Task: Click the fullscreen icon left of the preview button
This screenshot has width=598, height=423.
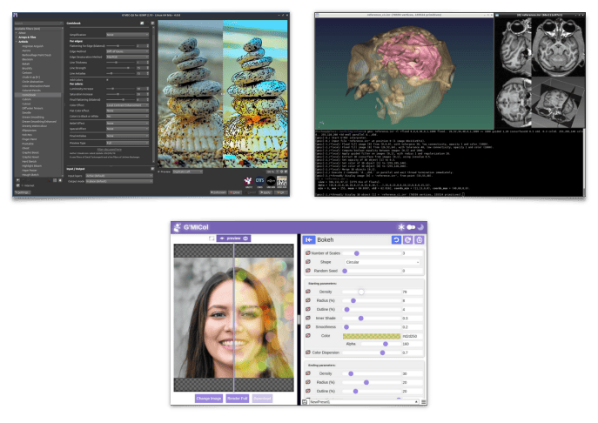Action: [x=212, y=238]
